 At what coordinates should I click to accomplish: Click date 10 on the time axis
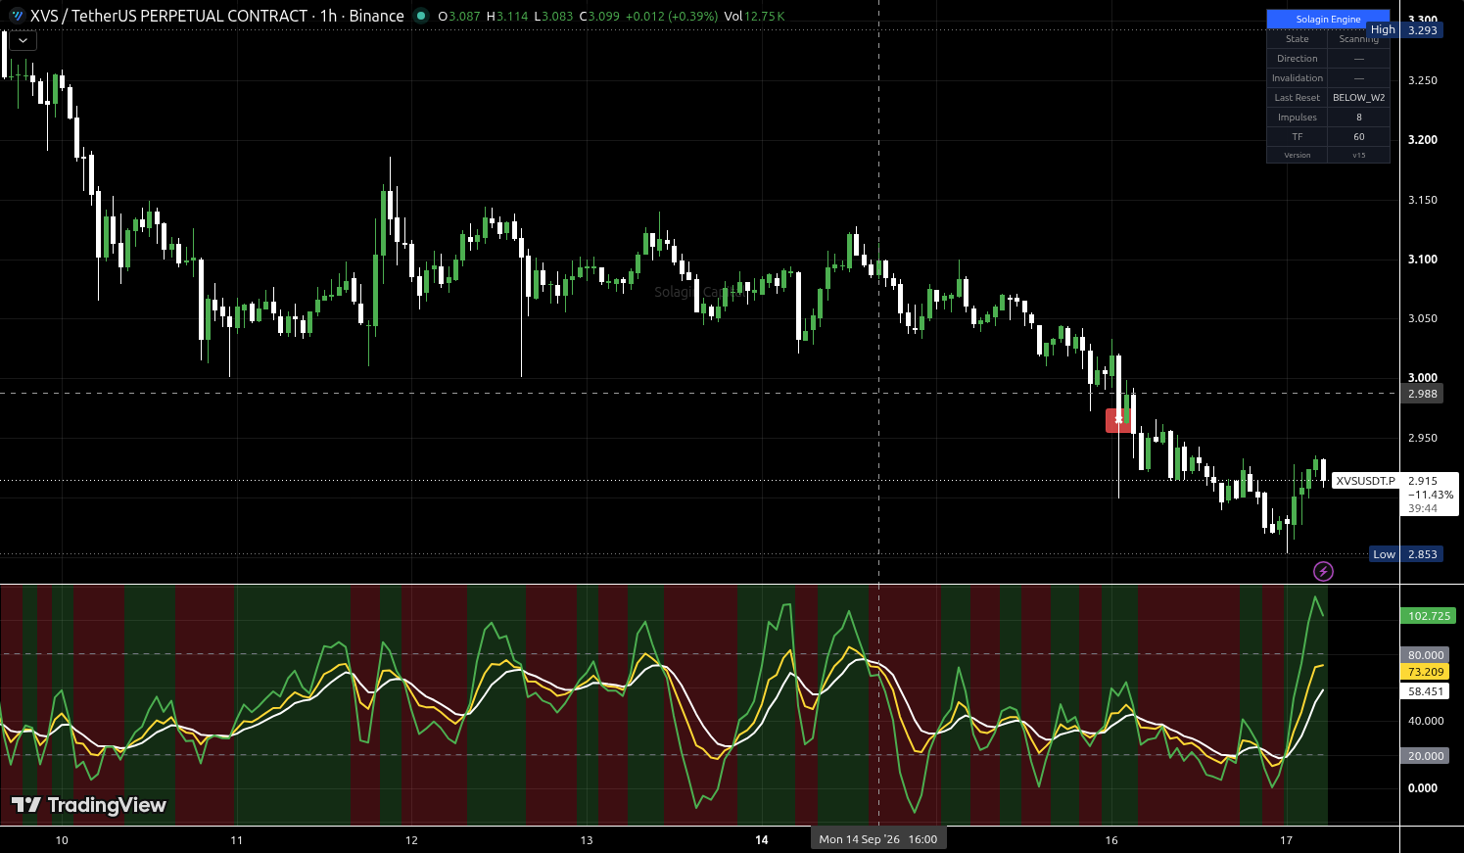(62, 840)
